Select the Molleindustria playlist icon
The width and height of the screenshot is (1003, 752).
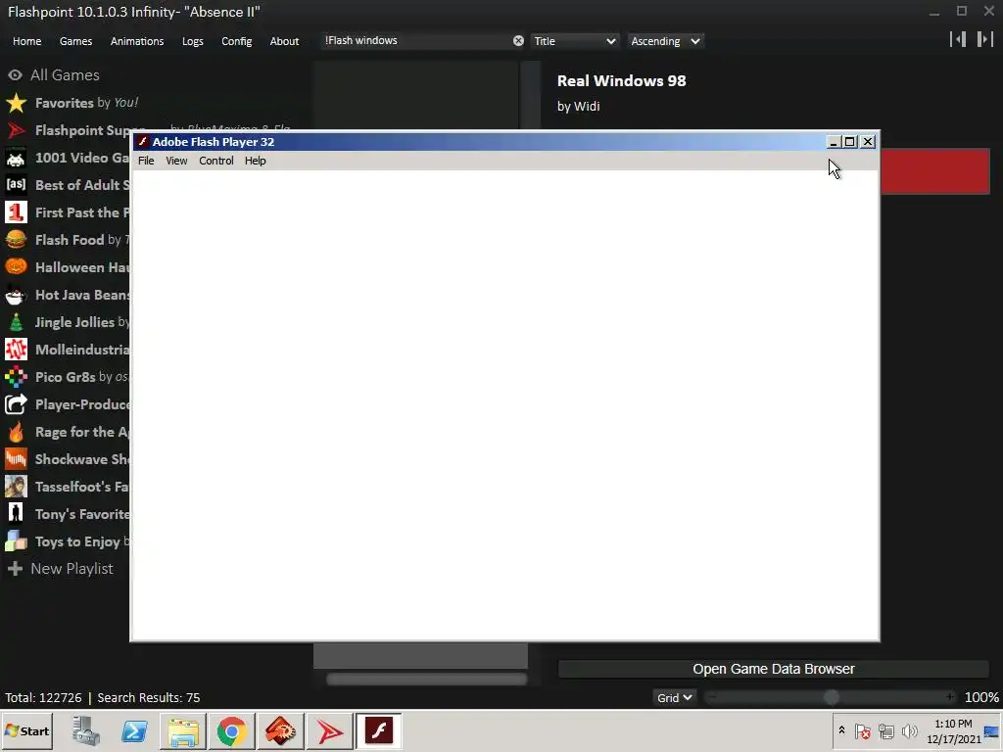(x=16, y=350)
